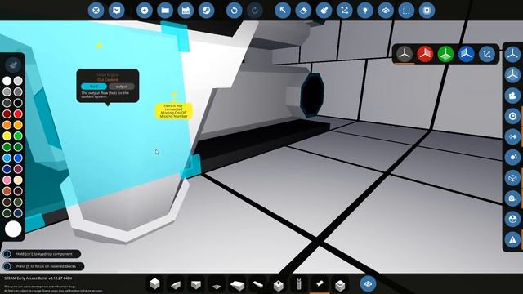This screenshot has height=294, width=523.
Task: Click the second axis grid icon in right sidebar
Action: (512, 74)
